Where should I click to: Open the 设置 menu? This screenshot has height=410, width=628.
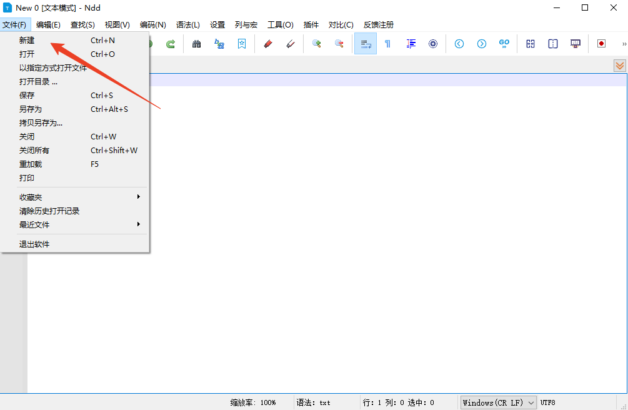[x=217, y=25]
